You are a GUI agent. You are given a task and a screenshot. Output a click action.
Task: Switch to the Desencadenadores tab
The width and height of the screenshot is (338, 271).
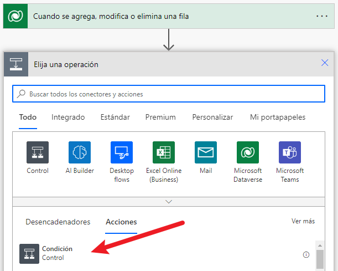click(58, 222)
